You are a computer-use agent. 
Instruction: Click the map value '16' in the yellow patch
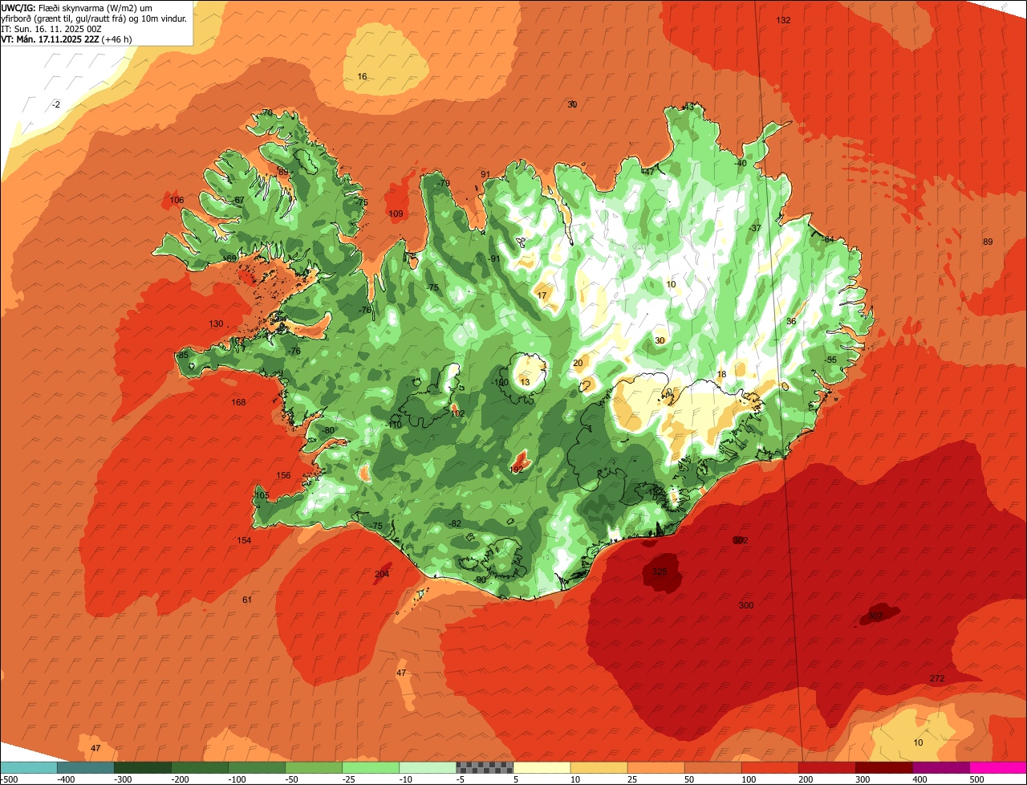pos(362,76)
